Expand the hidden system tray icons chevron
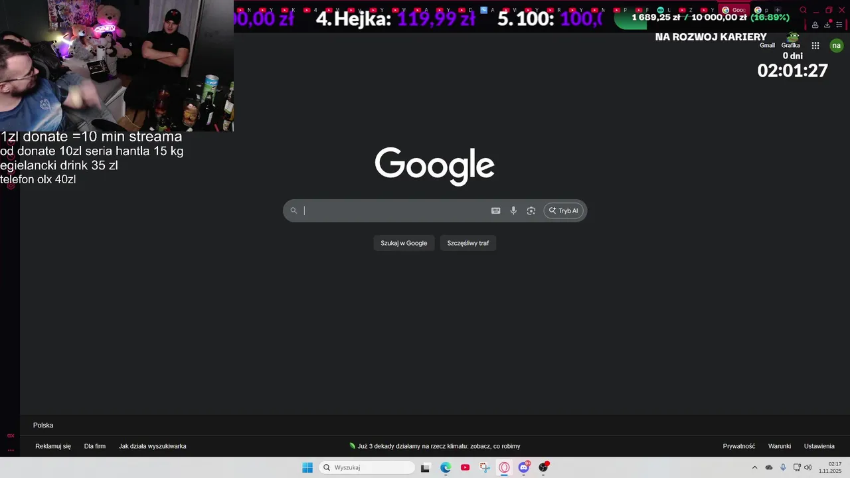 pos(754,467)
